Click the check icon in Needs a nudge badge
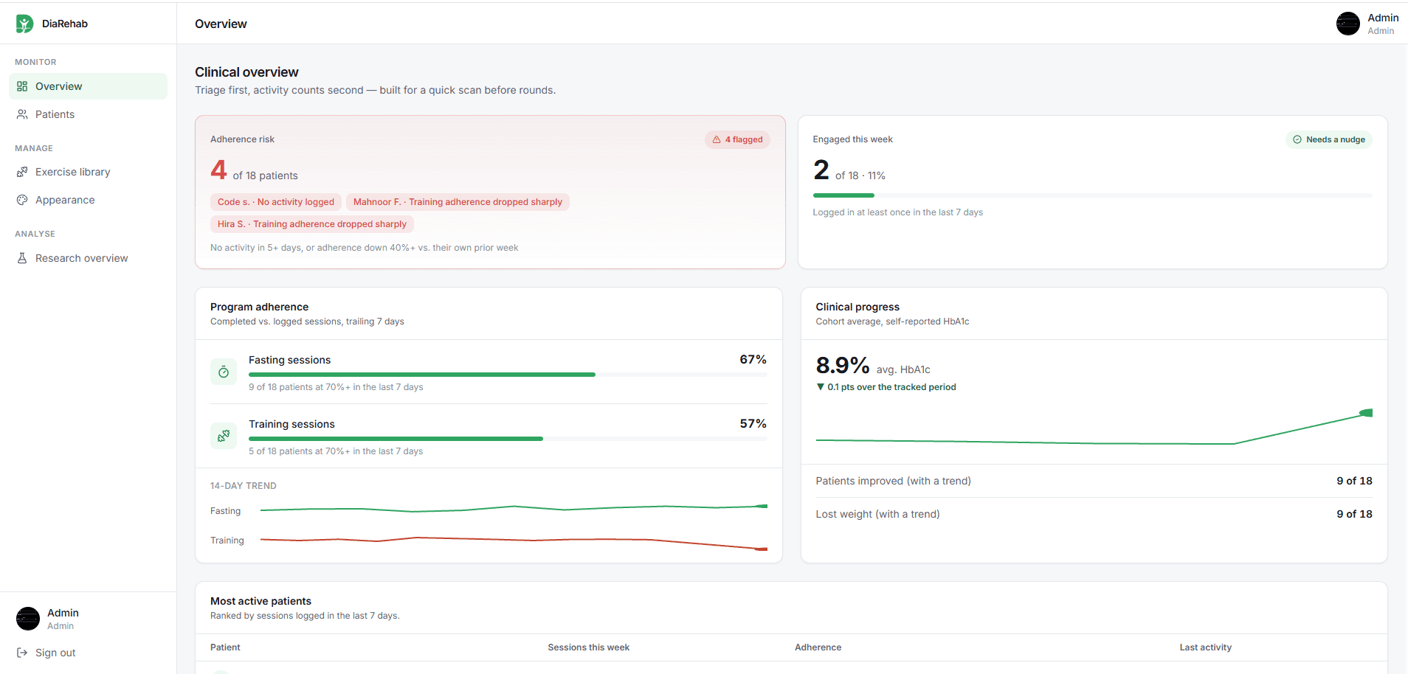This screenshot has width=1408, height=674. point(1297,139)
